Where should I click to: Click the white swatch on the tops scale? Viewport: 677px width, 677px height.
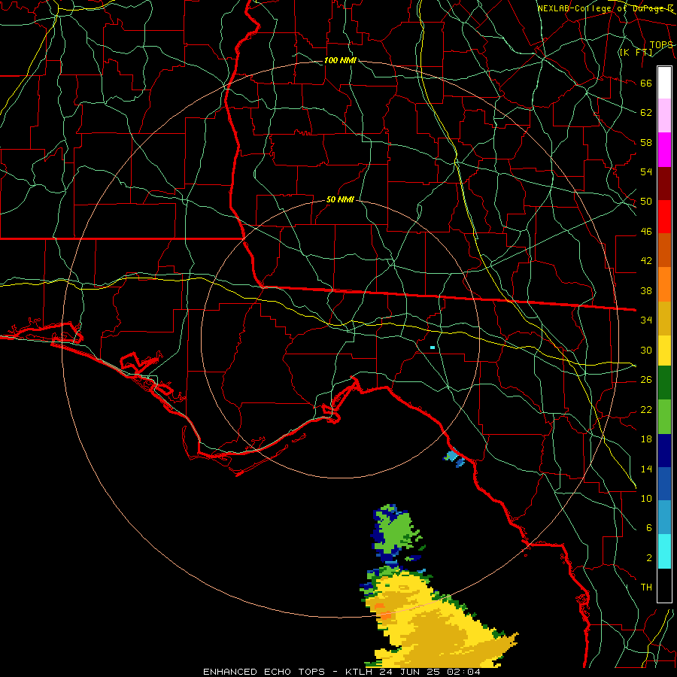664,83
